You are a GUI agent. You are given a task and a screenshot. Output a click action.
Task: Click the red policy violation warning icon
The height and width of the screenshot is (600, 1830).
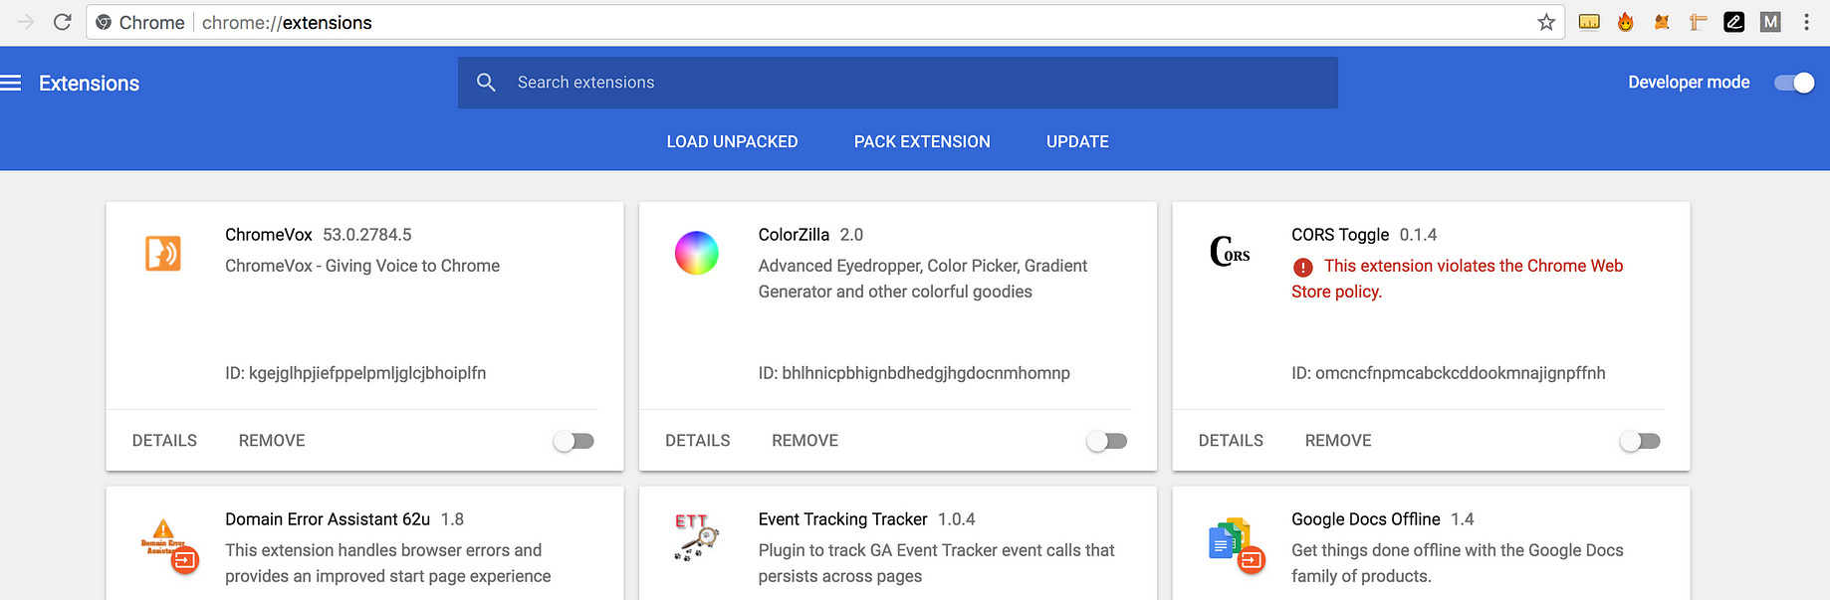tap(1302, 267)
